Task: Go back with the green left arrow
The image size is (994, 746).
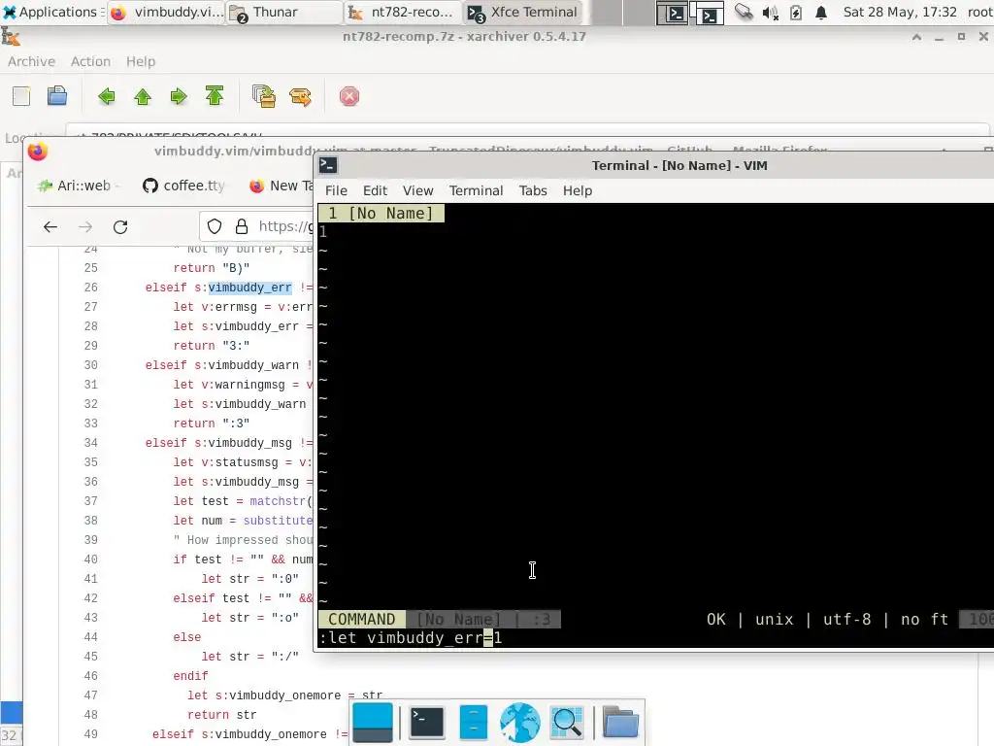Action: (x=107, y=96)
